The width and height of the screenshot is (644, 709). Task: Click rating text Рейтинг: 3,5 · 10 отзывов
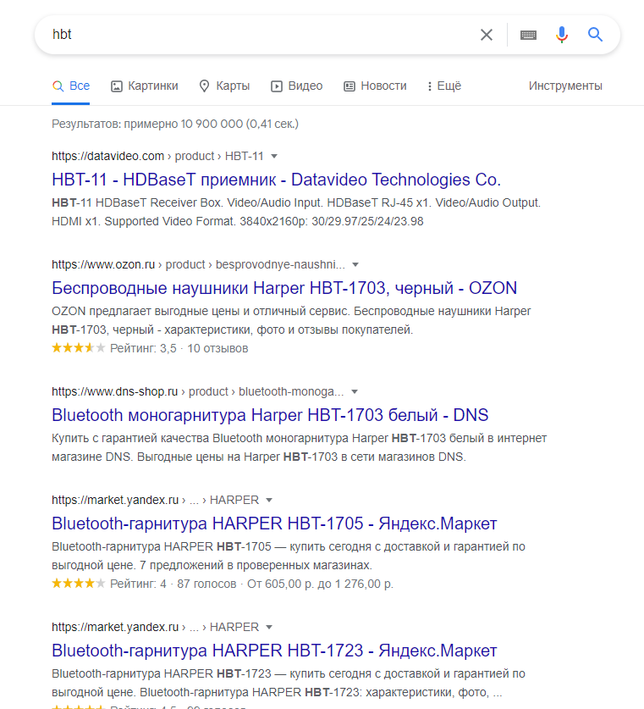click(179, 349)
